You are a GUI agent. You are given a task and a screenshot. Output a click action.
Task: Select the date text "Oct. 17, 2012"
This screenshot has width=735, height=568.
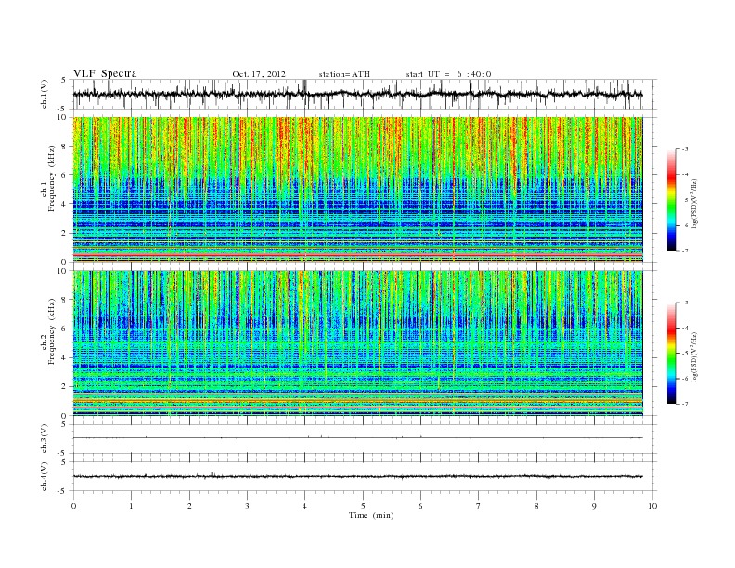click(259, 74)
